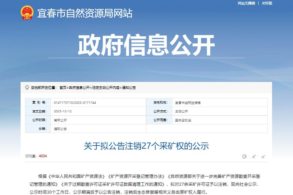Click the location pin icon
This screenshot has height=195, width=293.
pyautogui.click(x=27, y=88)
